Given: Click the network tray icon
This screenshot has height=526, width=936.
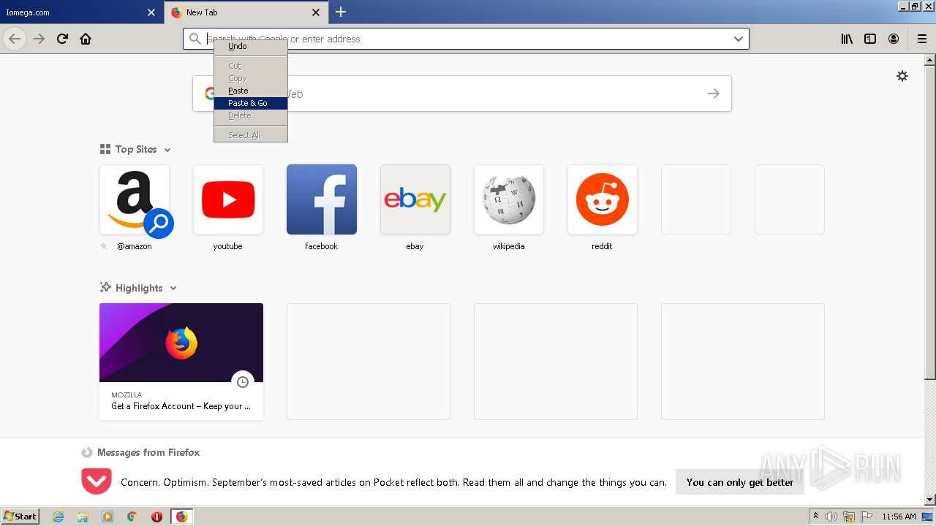Looking at the screenshot, I should (849, 517).
